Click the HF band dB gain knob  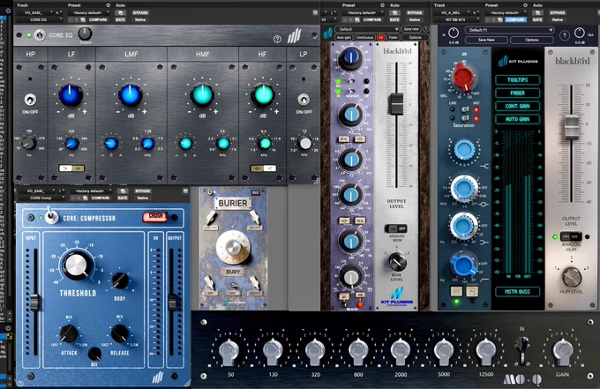[x=263, y=94]
